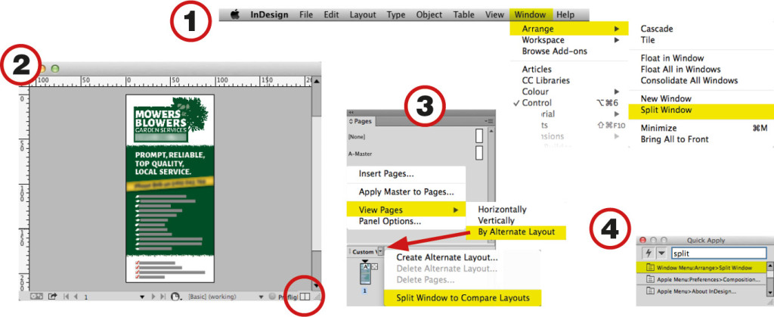Choose Split Window to Compare Layouts
The width and height of the screenshot is (774, 317).
(463, 298)
